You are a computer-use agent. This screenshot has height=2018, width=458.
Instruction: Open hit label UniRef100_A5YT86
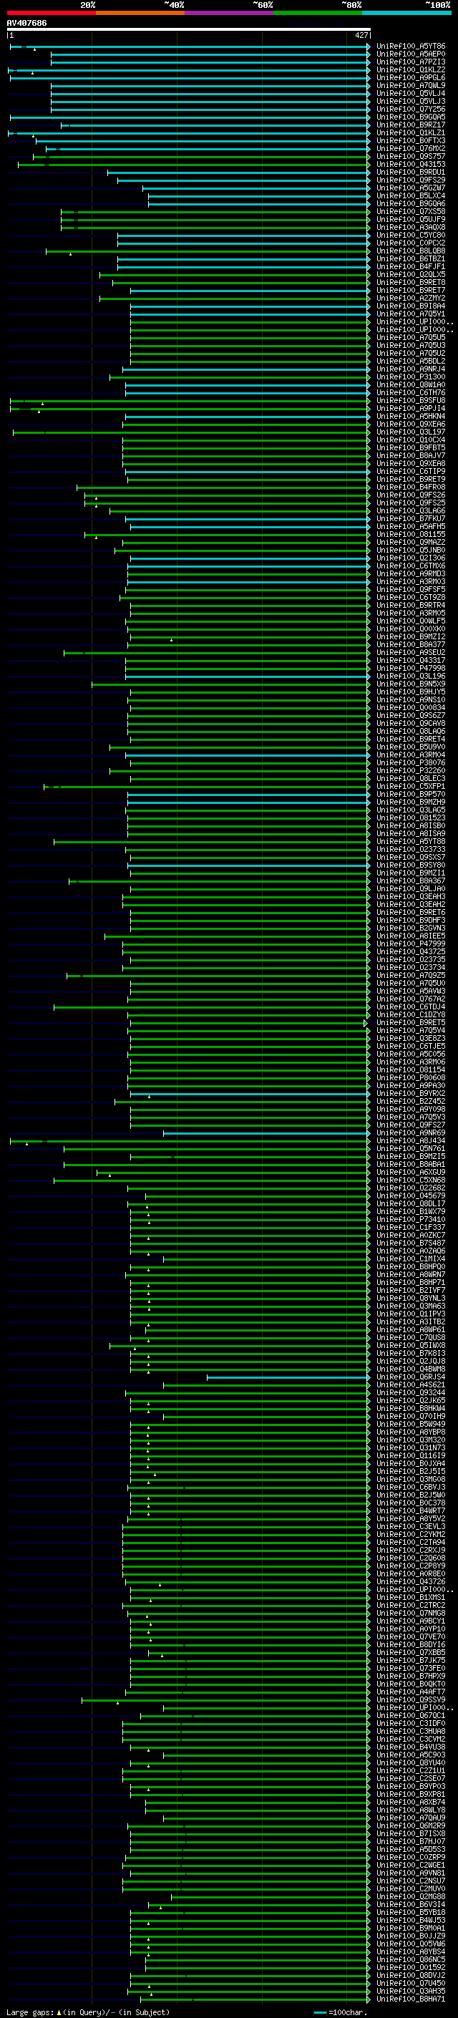(x=411, y=47)
